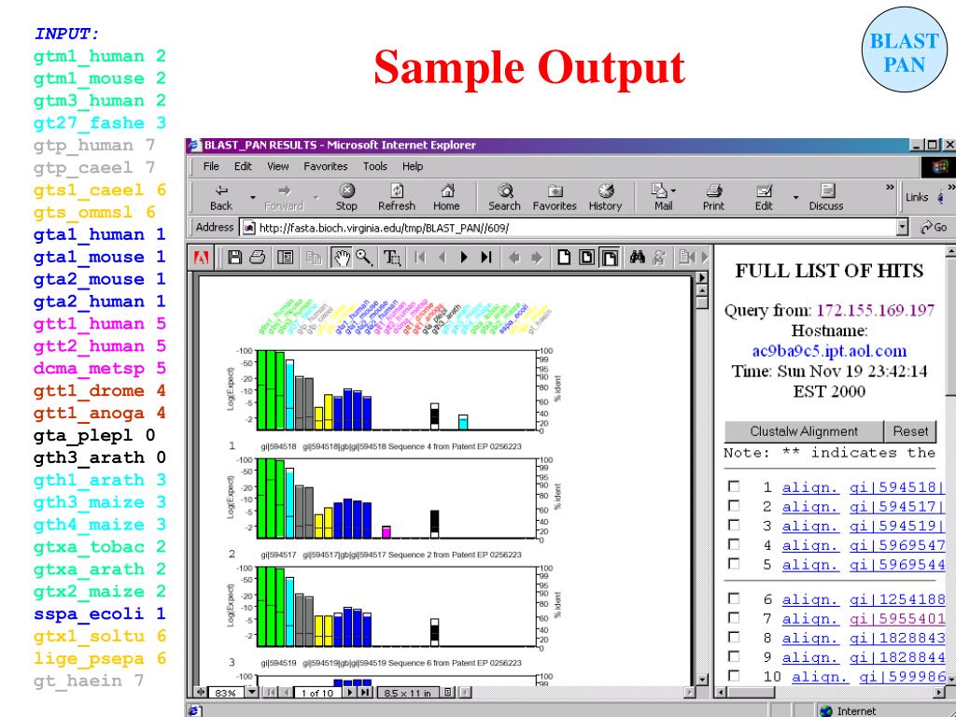
Task: Check the box for hit 7 gi|5955401
Action: pos(734,618)
